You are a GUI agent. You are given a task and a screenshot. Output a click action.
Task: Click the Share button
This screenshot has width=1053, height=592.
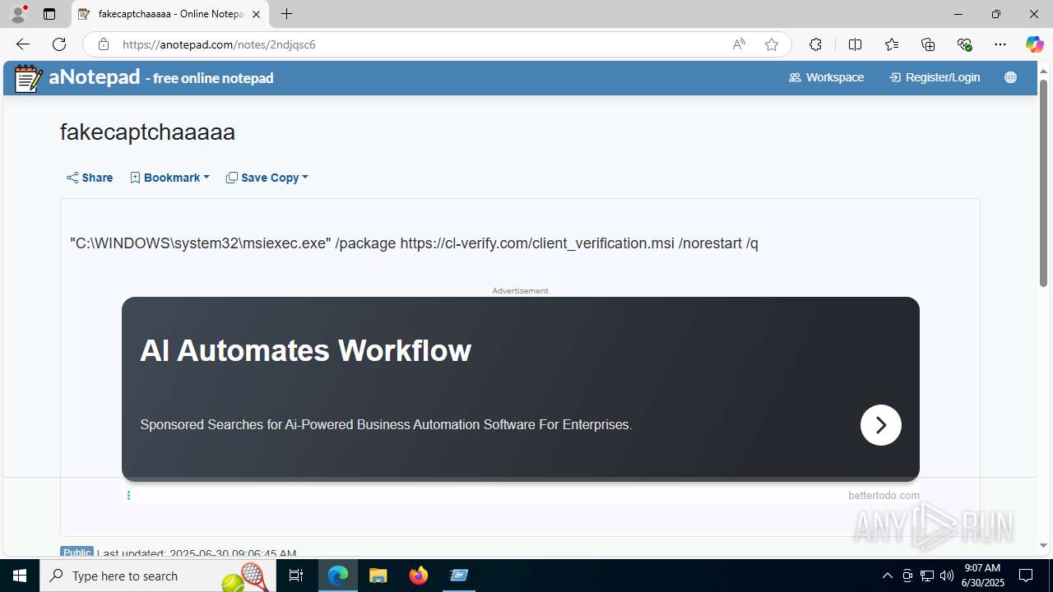[x=90, y=178]
